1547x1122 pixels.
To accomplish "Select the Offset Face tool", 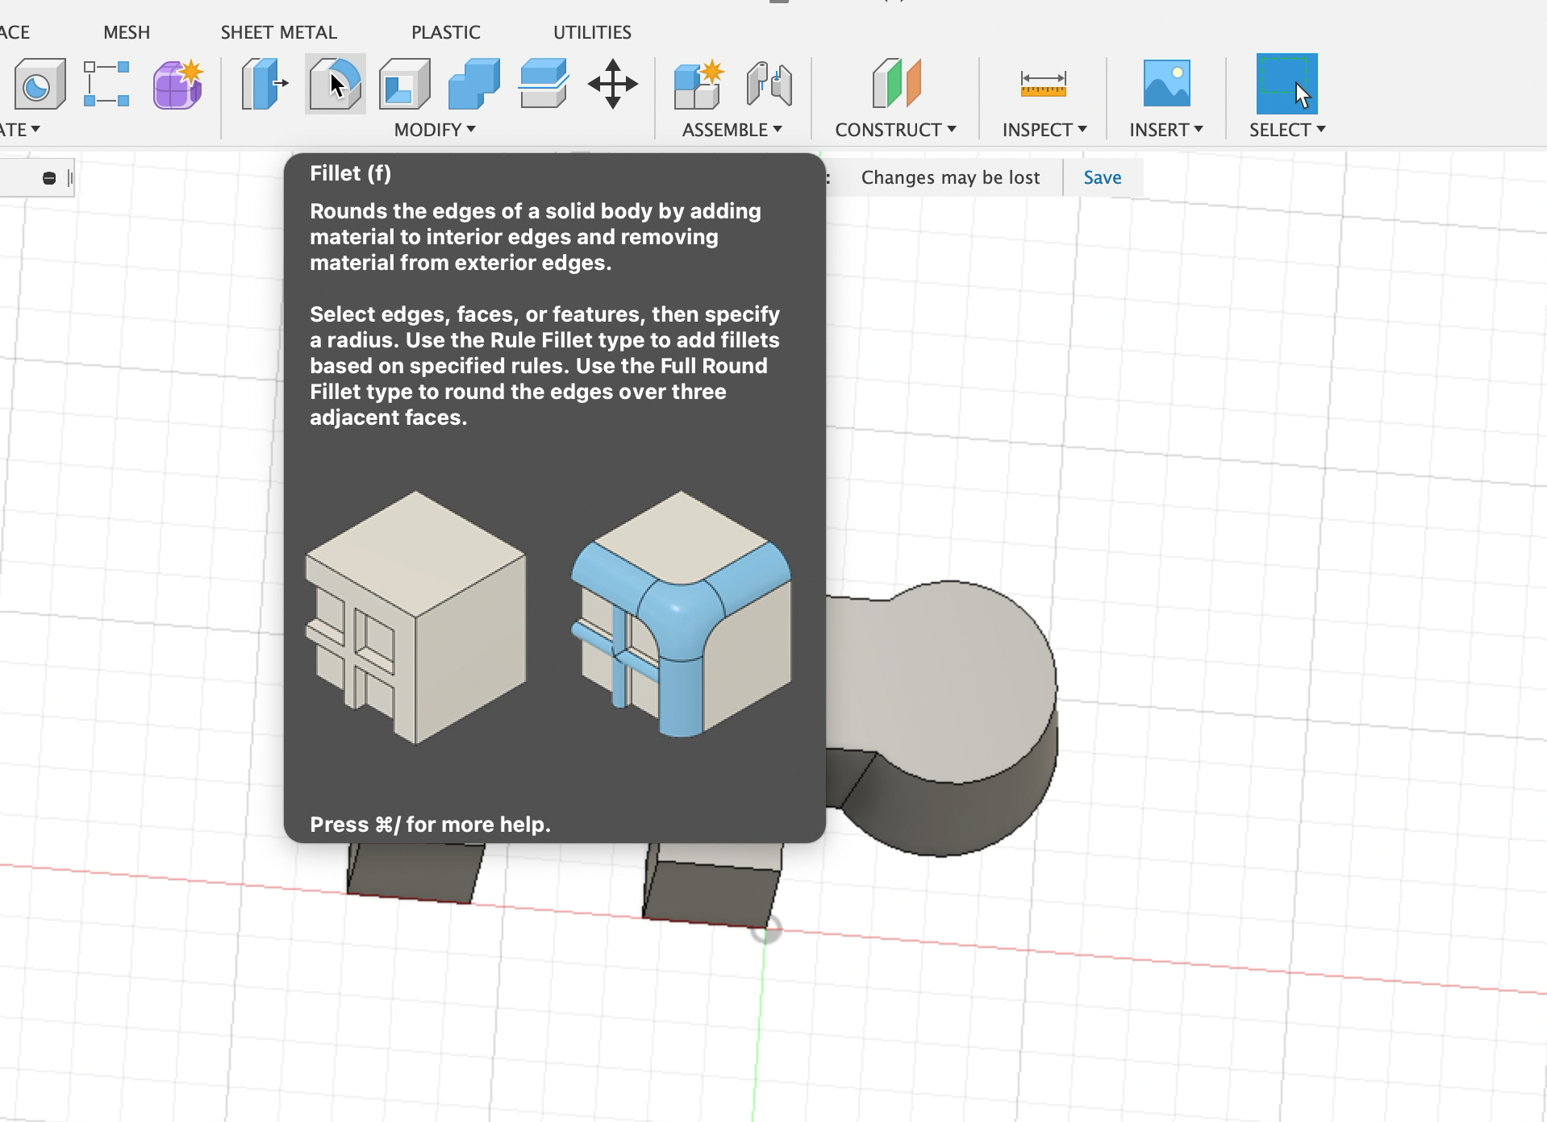I will click(544, 84).
